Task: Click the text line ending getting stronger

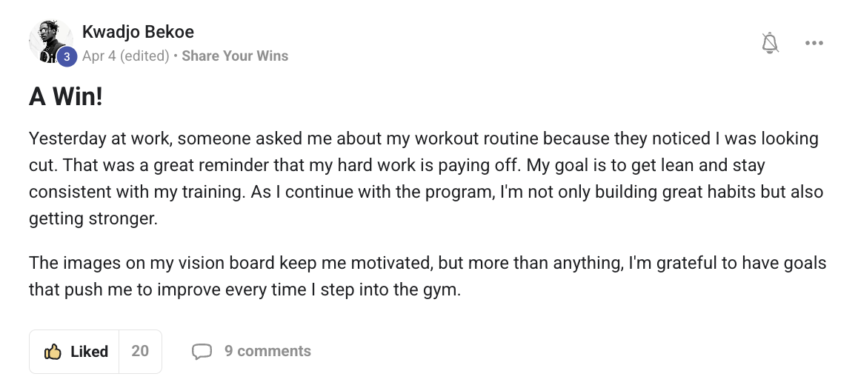Action: [93, 218]
